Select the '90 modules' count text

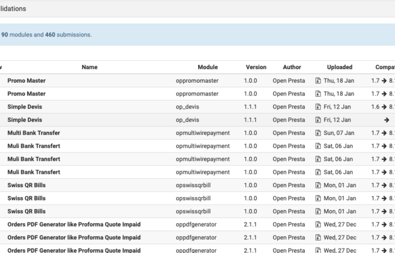point(16,35)
